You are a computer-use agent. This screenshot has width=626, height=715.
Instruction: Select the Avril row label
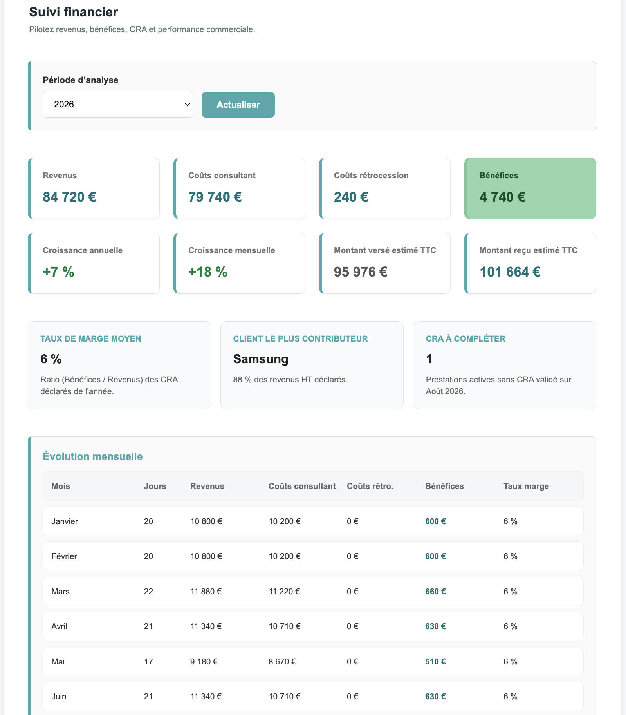(x=59, y=626)
